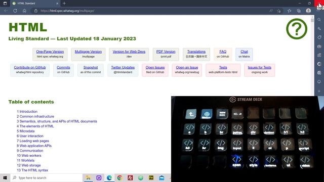Open the Tests link
The image size is (324, 182).
coord(223,67)
